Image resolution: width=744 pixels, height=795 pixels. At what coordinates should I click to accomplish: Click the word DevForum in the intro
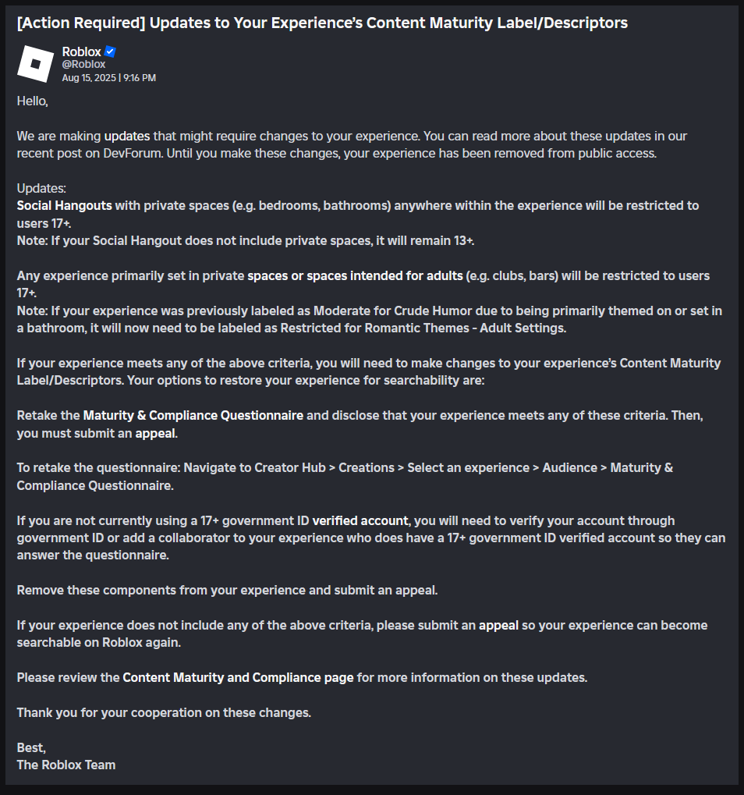pyautogui.click(x=129, y=153)
